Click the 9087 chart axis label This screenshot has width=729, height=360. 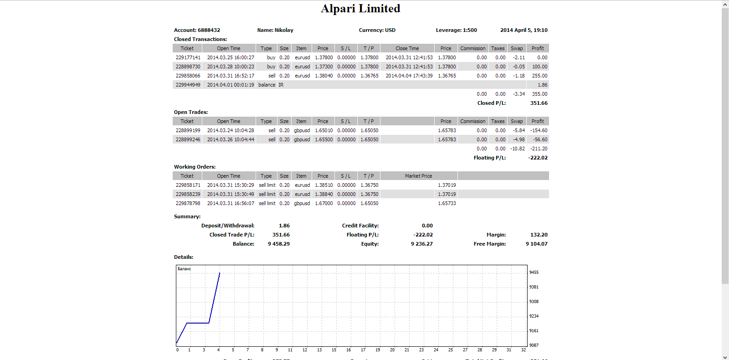tap(534, 345)
